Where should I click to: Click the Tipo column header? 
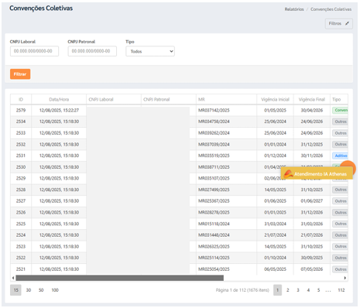click(339, 99)
